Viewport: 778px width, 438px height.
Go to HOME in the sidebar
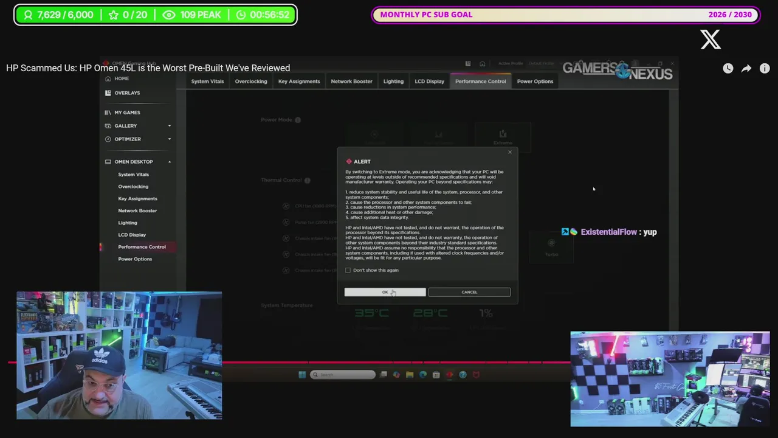(122, 78)
